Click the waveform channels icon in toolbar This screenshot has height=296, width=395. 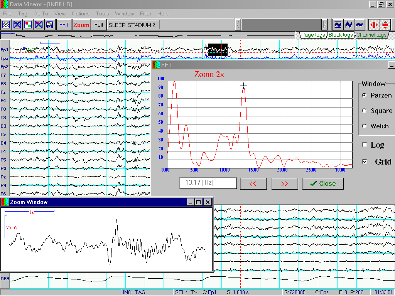[x=6, y=25]
